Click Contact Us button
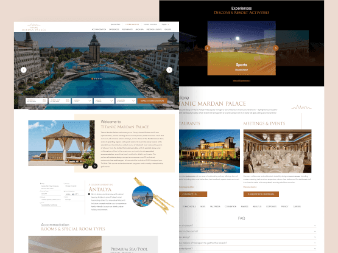Viewport: 338px width, 253px height. tap(193, 194)
